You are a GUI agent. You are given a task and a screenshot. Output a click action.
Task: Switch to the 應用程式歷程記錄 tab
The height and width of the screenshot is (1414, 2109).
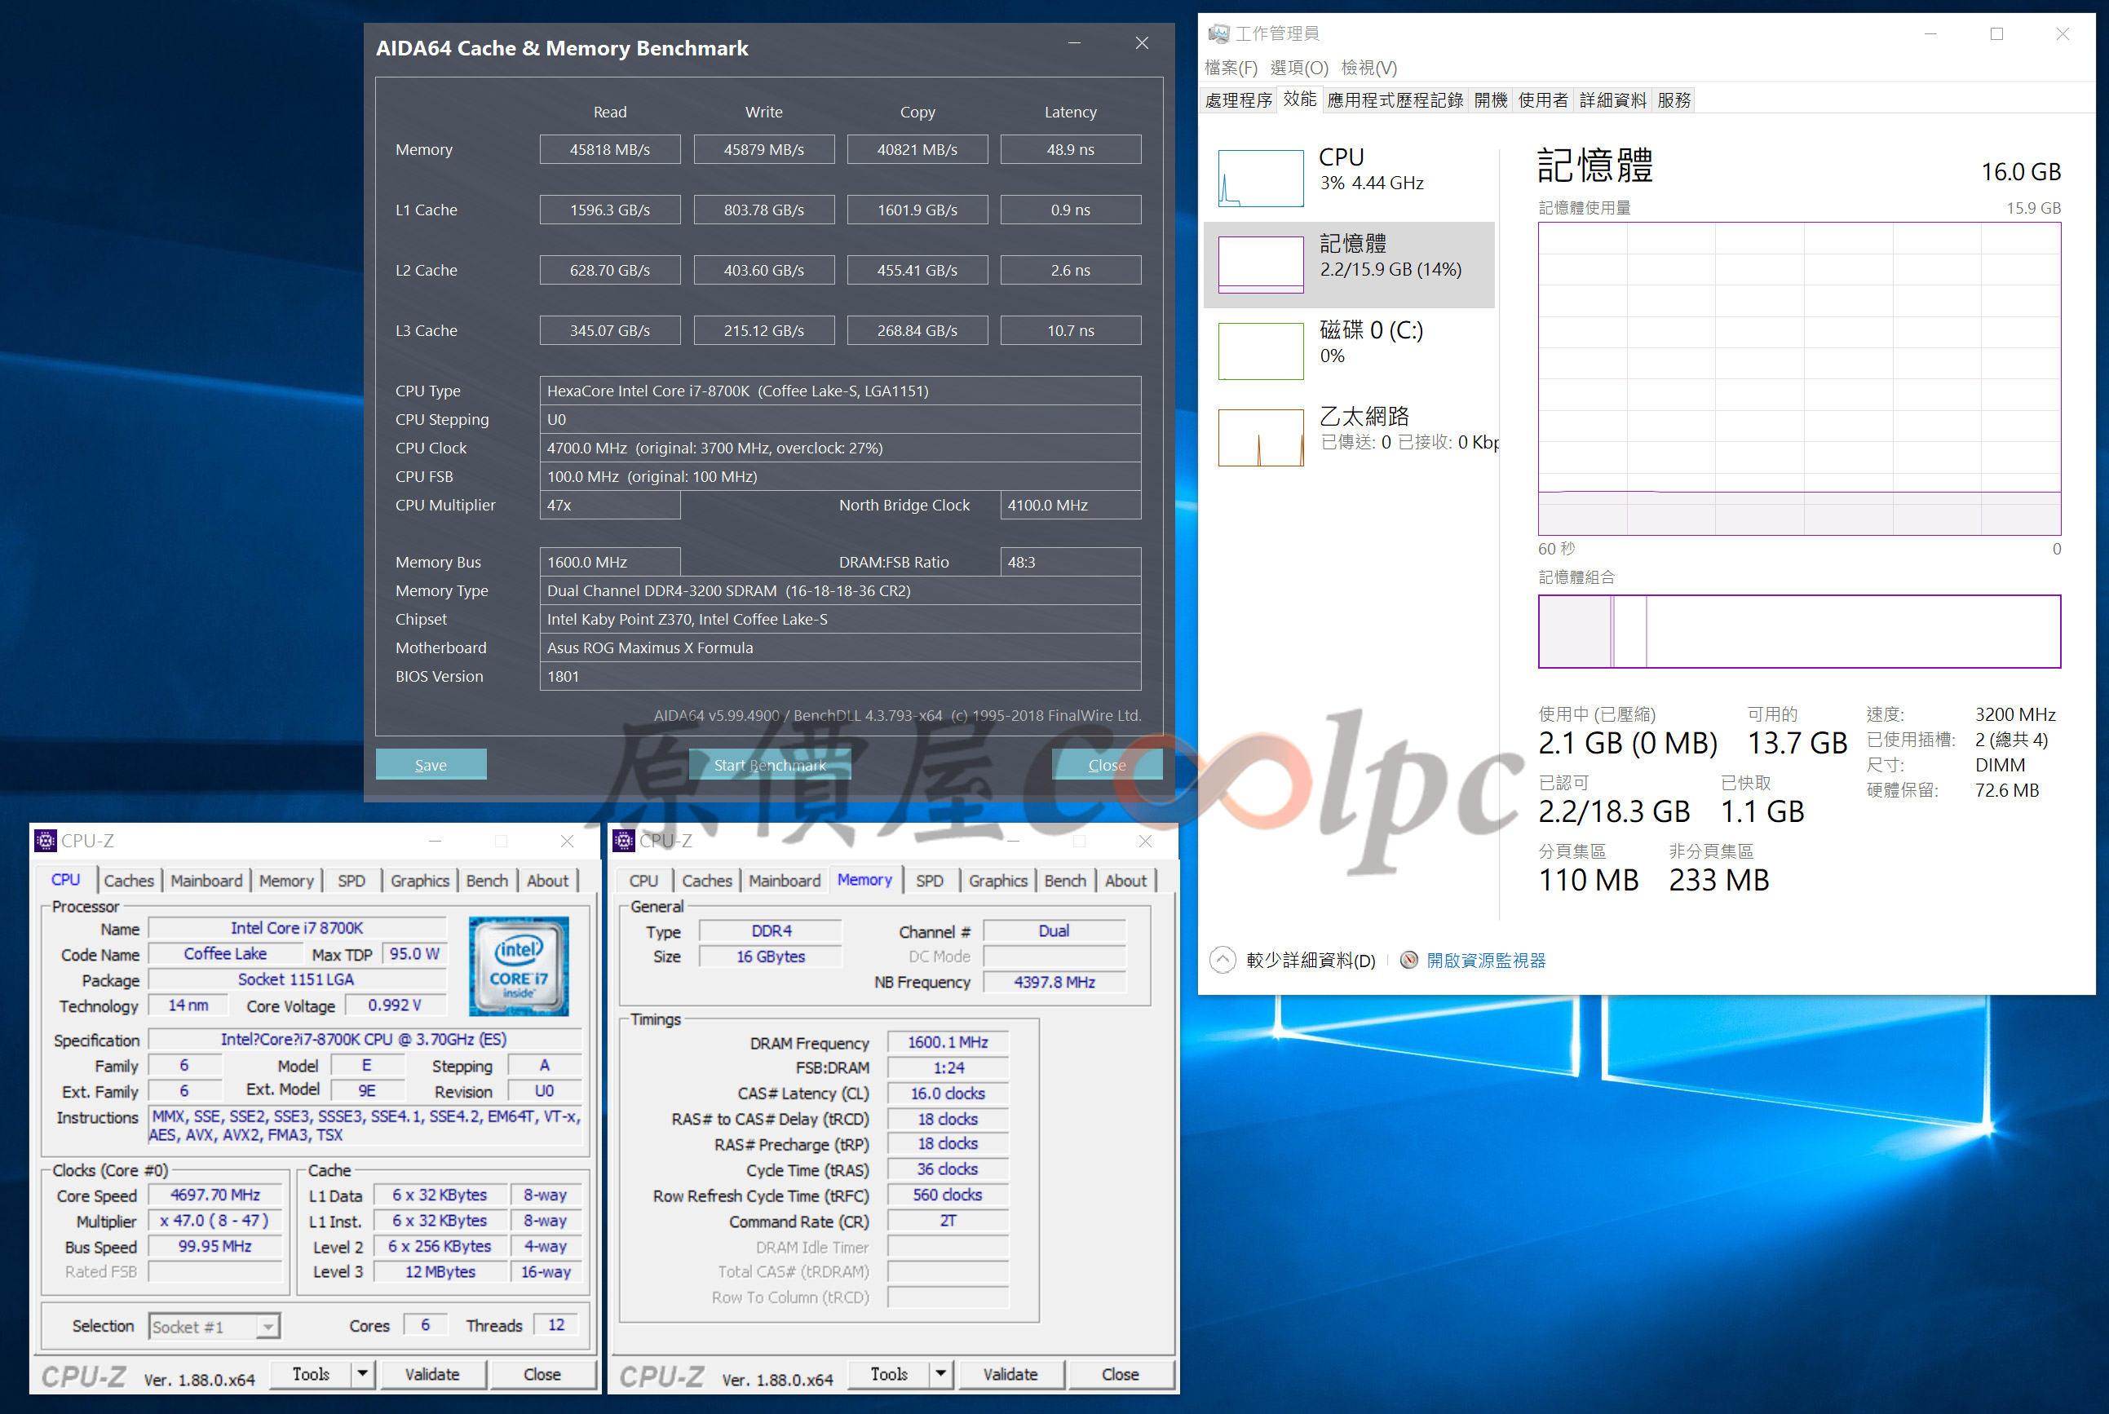(x=1395, y=100)
